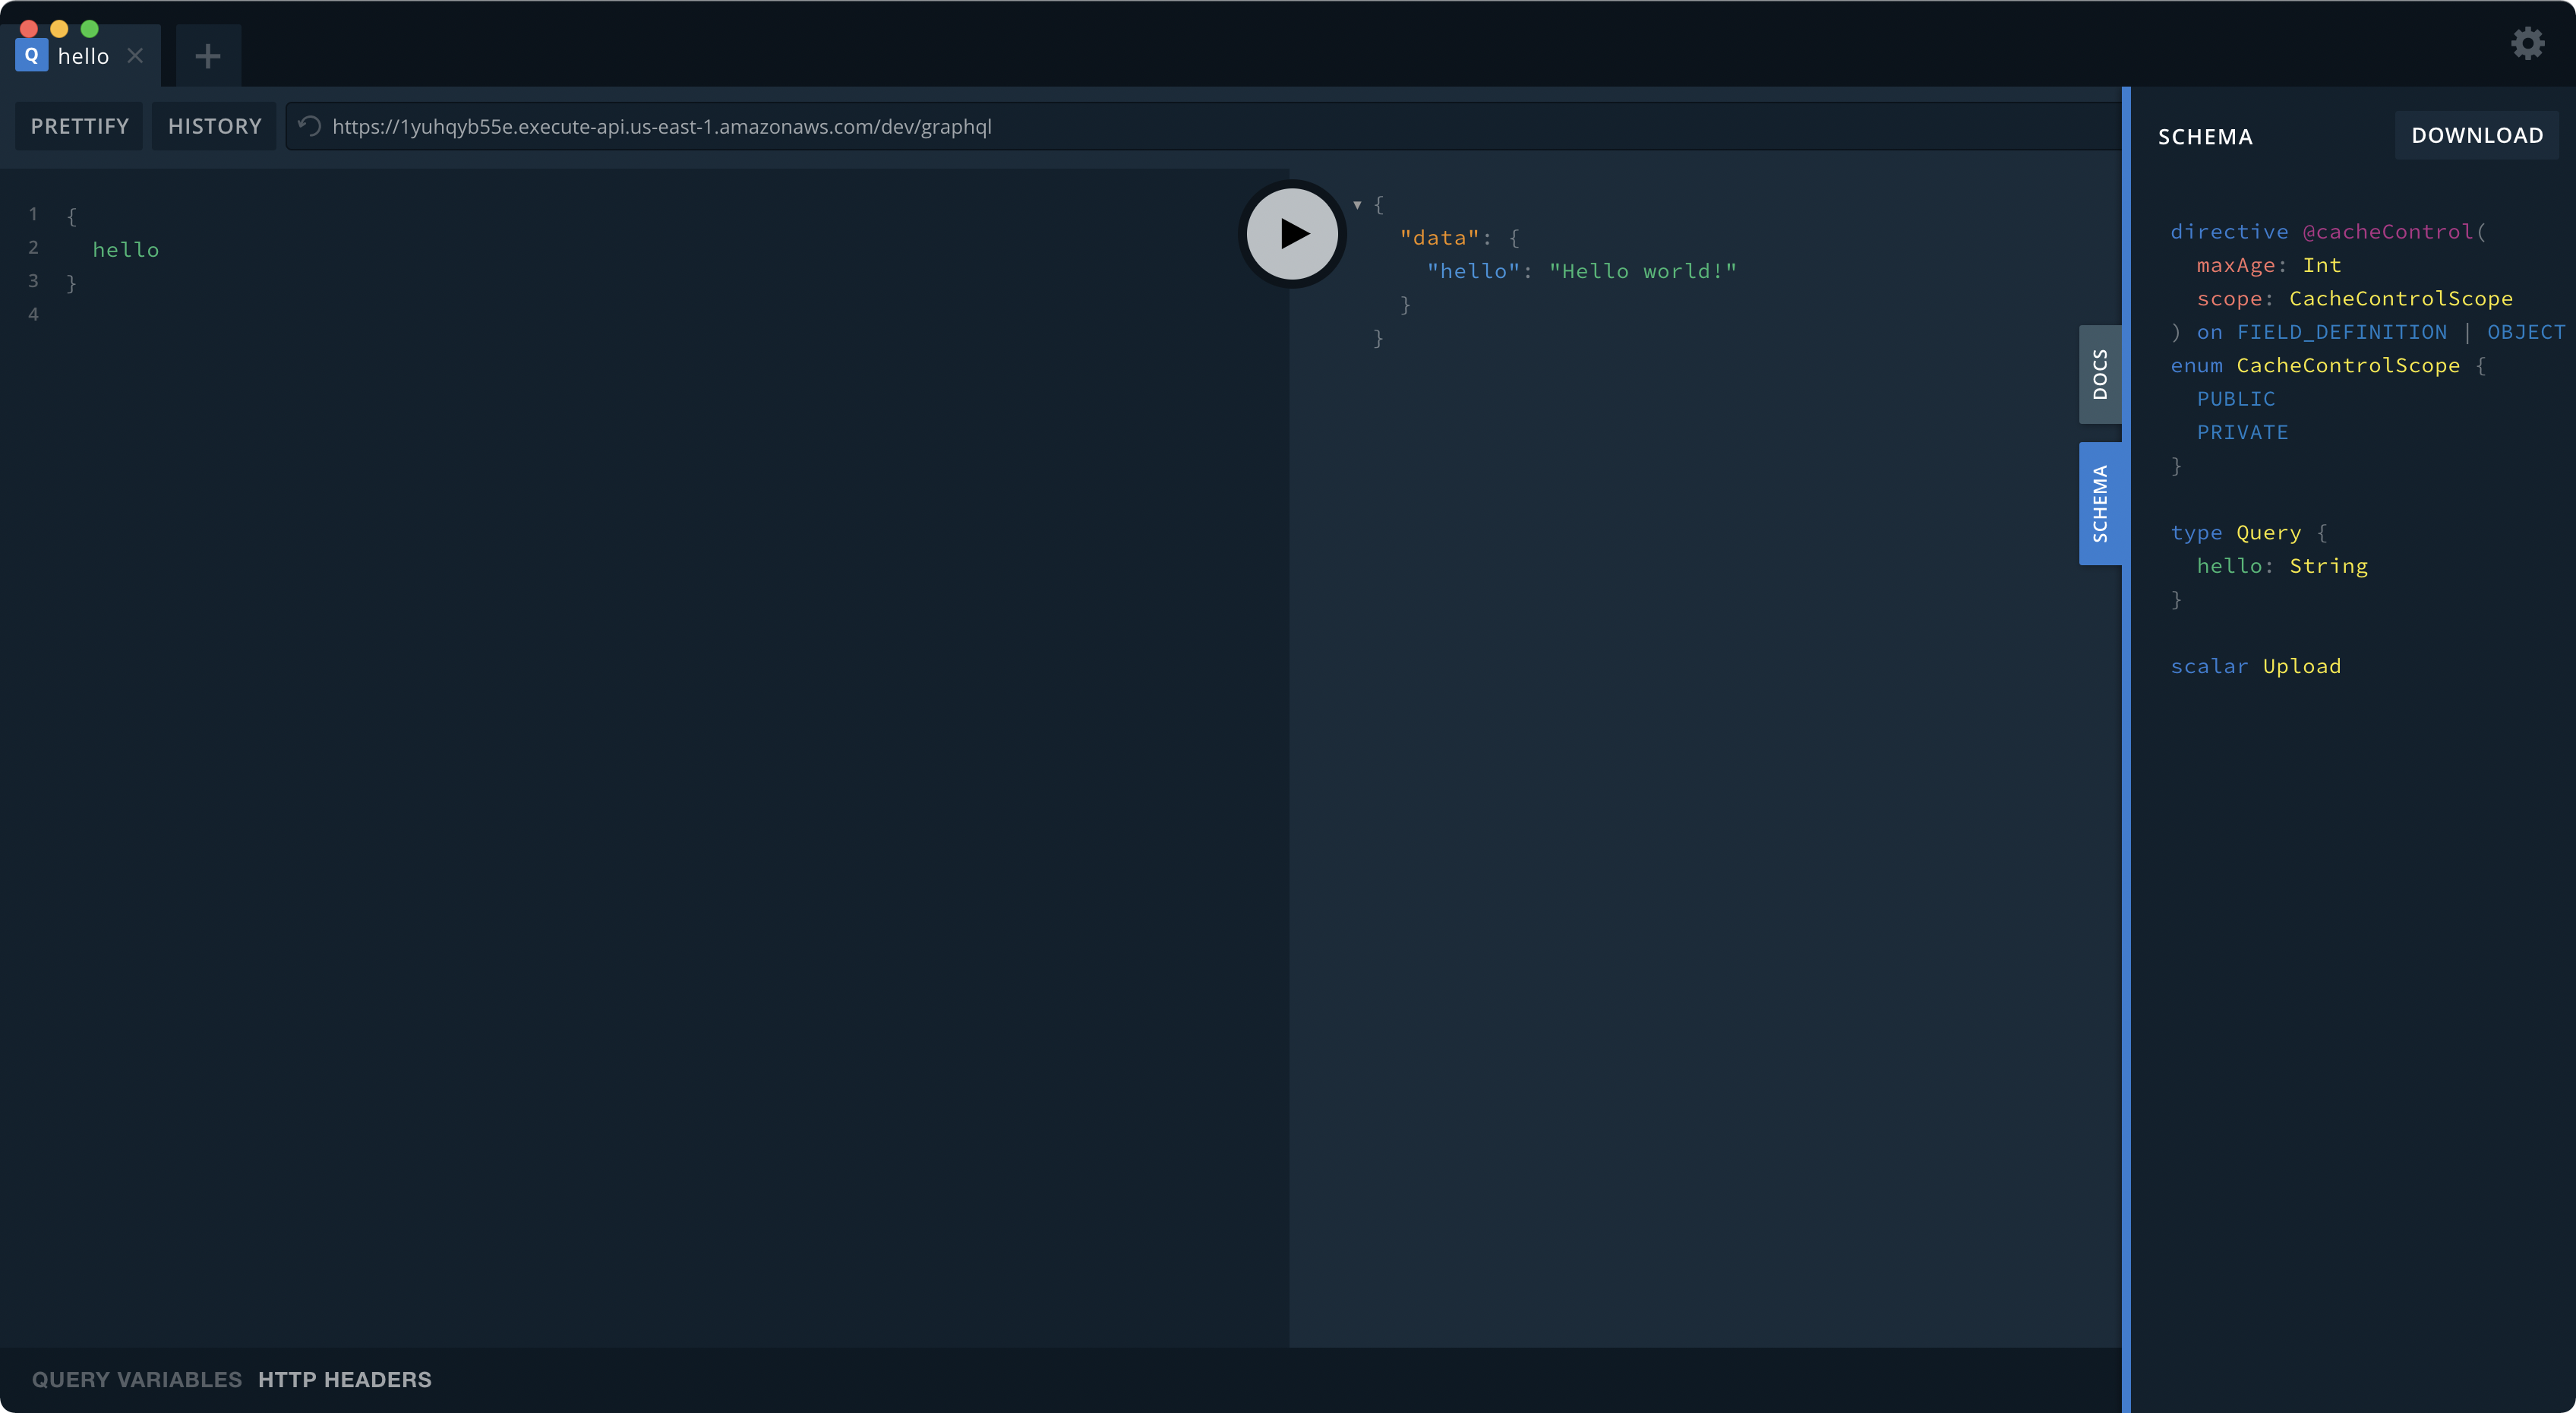Open a new tab with the plus icon
Viewport: 2576px width, 1413px height.
click(x=207, y=55)
